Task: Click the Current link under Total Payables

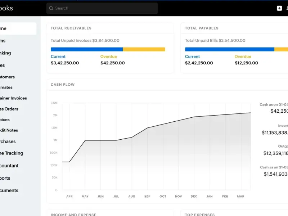Action: (x=192, y=57)
